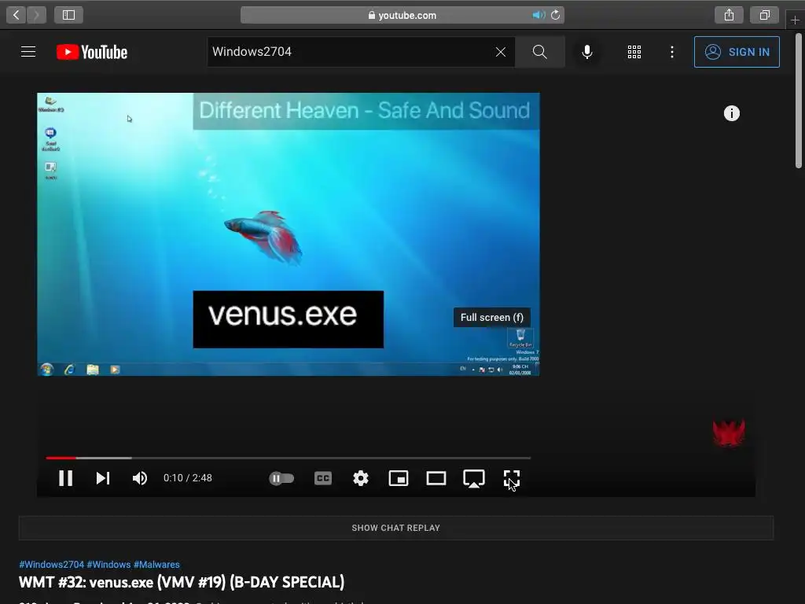This screenshot has height=604, width=805.
Task: Go forward in Safari
Action: [x=36, y=15]
